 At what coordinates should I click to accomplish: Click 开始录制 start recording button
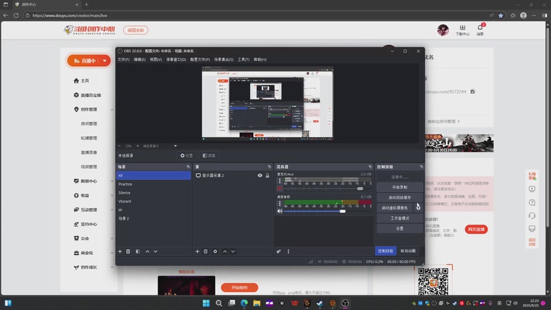click(x=400, y=187)
